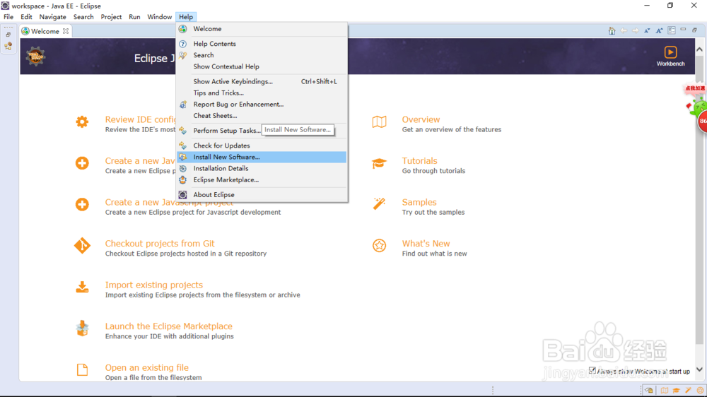
Task: Click the download icon for Import existing projects
Action: point(82,287)
